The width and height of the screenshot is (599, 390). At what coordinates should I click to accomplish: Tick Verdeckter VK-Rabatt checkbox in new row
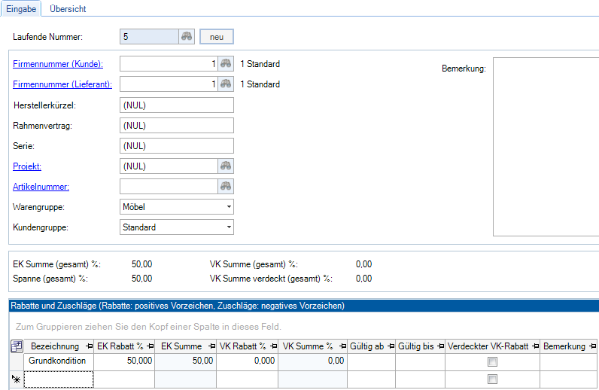coord(493,379)
